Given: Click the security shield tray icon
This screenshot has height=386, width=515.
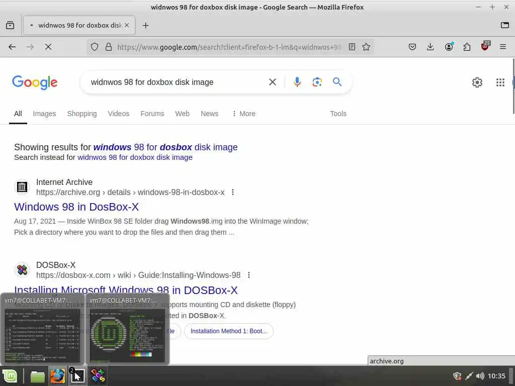Looking at the screenshot, I should pos(457,376).
